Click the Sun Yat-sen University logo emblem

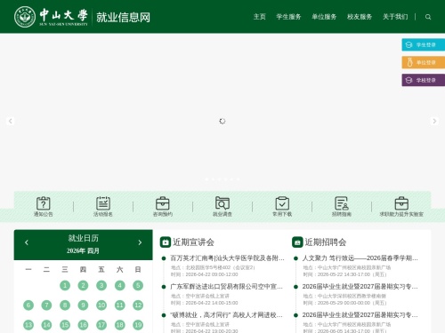(x=25, y=17)
